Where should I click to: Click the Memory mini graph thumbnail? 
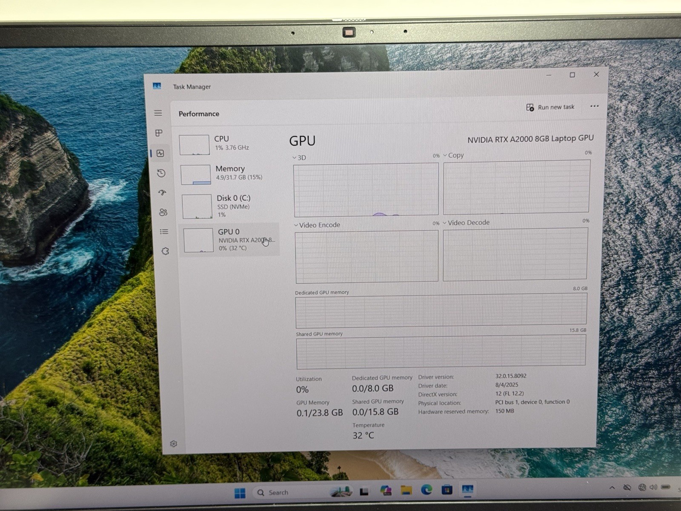click(x=196, y=175)
